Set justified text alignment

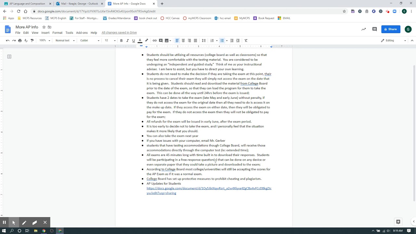(x=195, y=40)
